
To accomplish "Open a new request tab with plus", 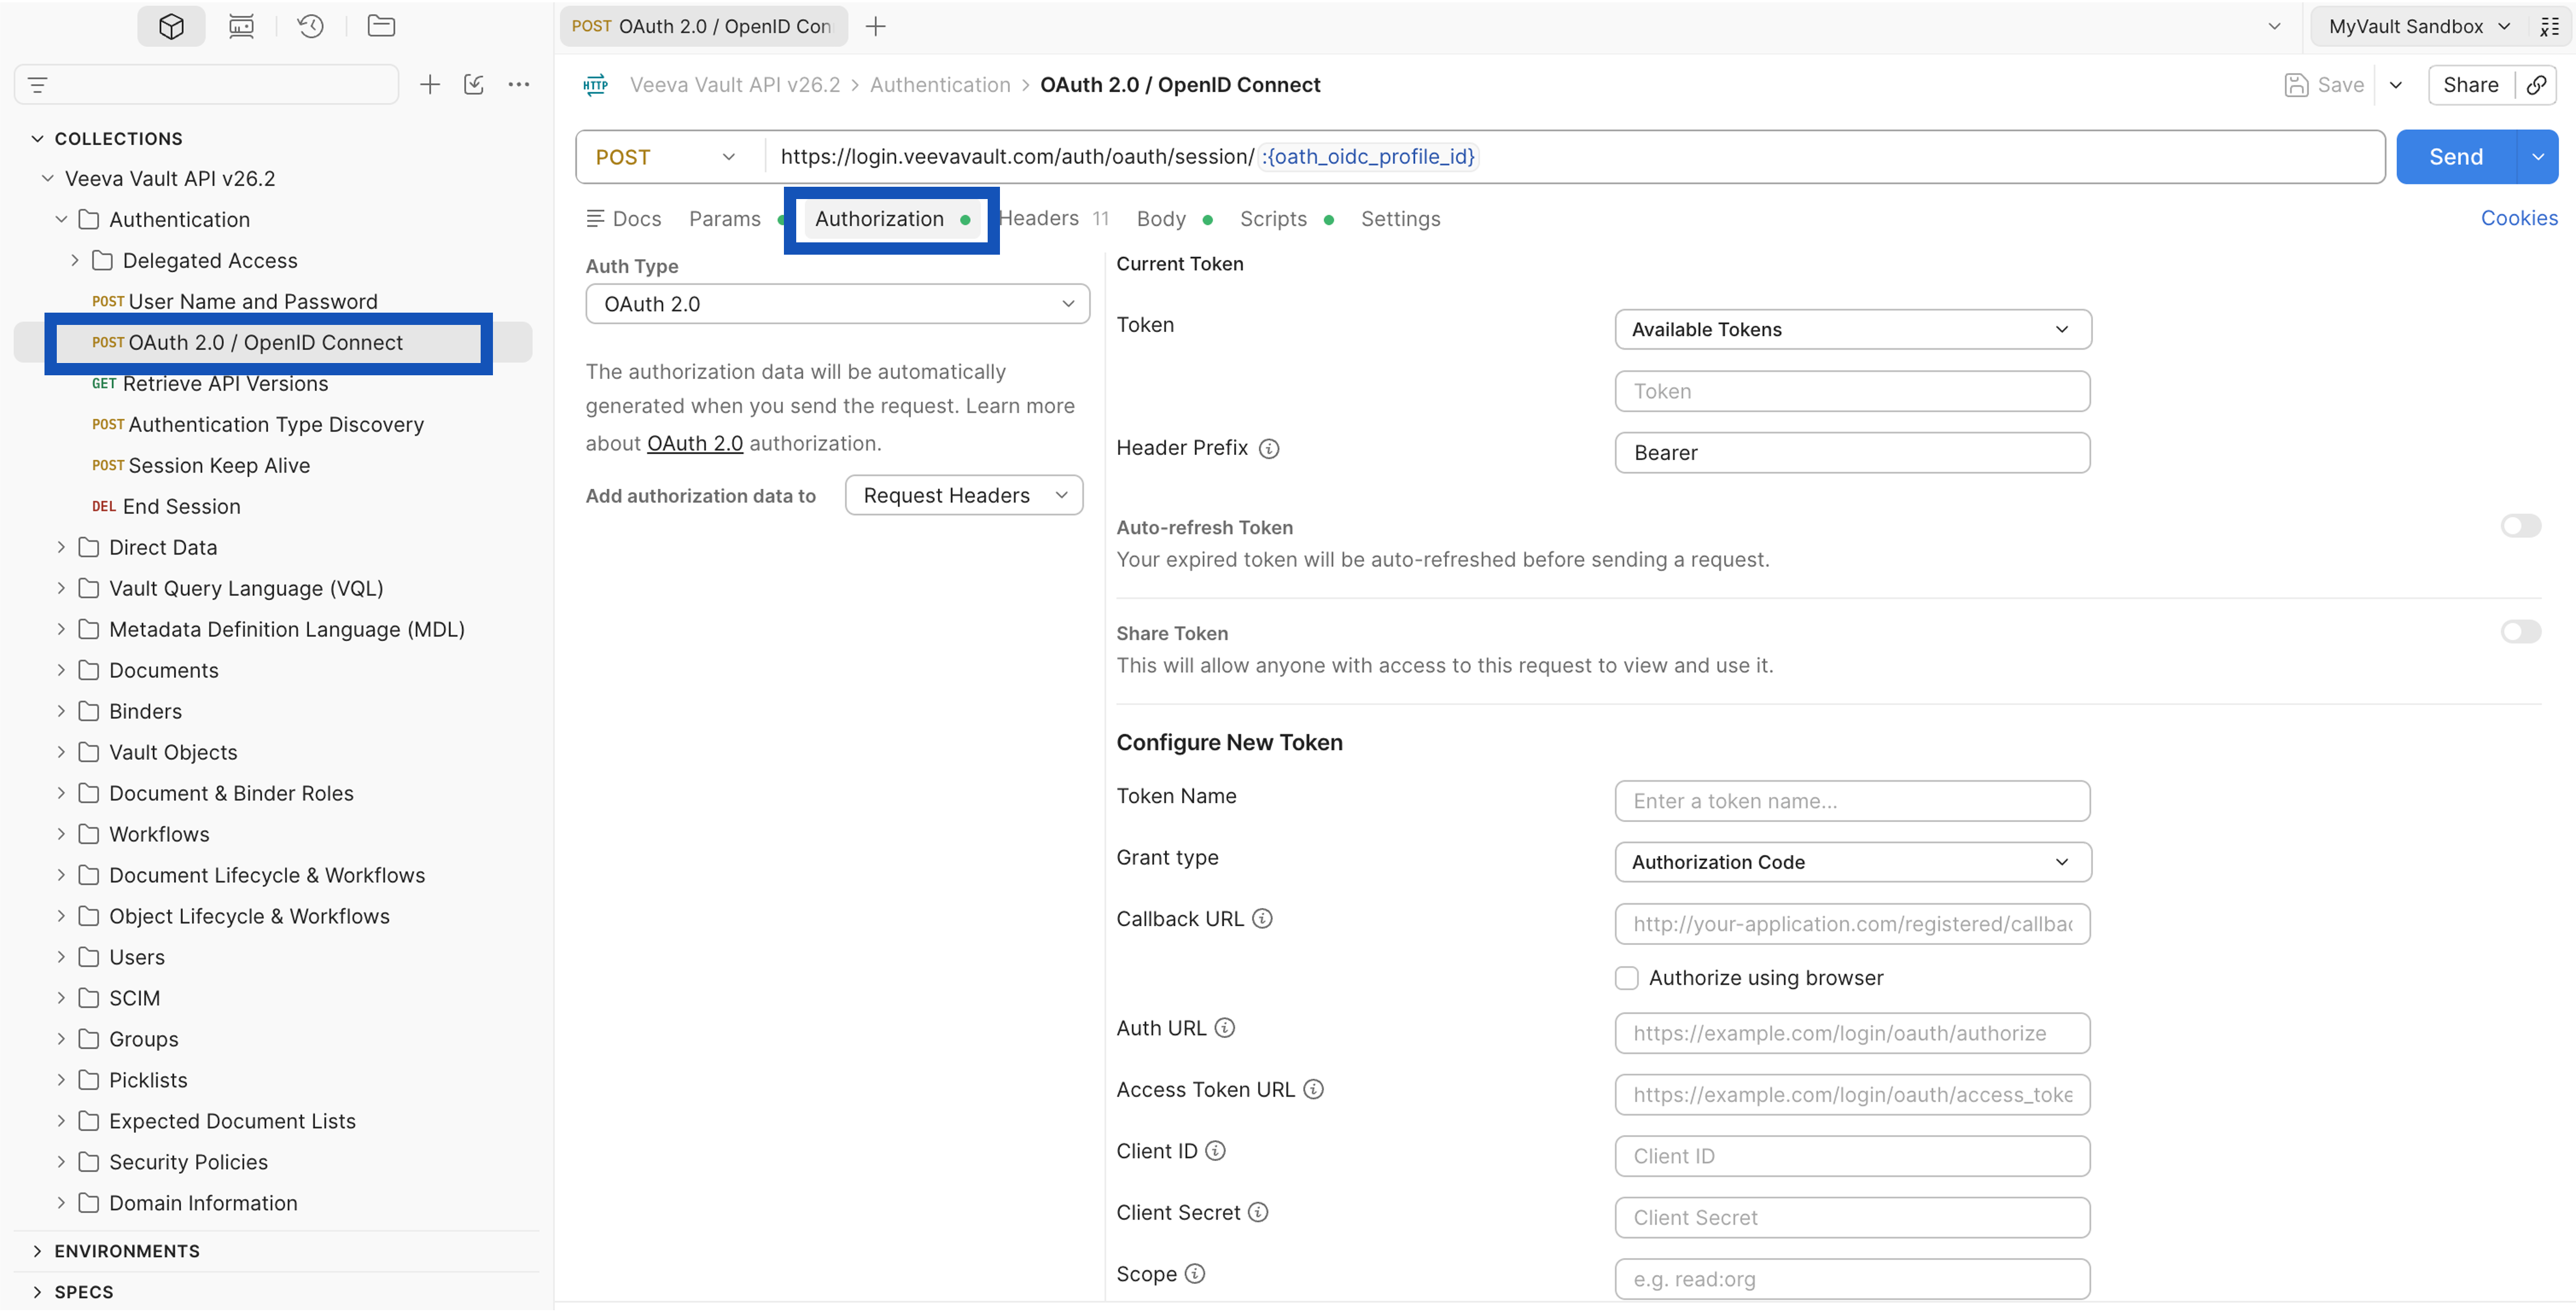I will 875,26.
